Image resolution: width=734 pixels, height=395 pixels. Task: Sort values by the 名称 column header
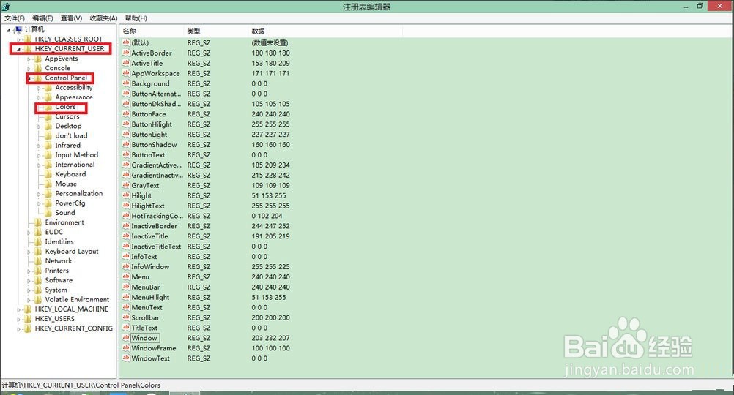coord(152,31)
